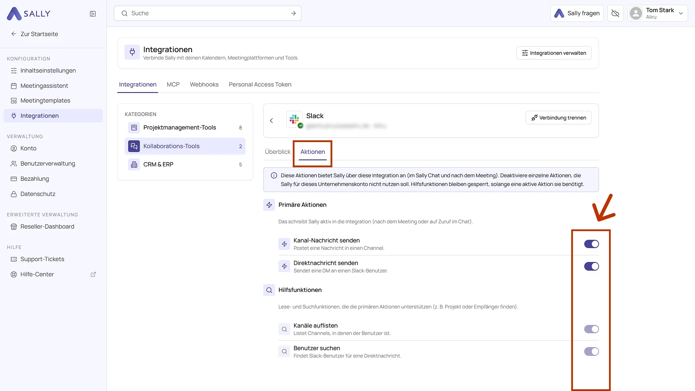Click the Sally logo
This screenshot has height=391, width=695.
tap(29, 13)
